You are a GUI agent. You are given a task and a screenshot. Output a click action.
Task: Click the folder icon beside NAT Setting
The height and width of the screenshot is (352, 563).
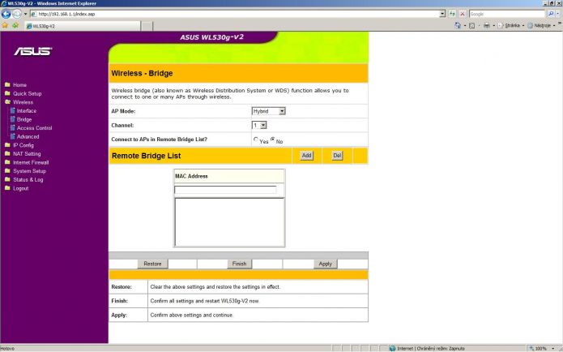pos(7,153)
